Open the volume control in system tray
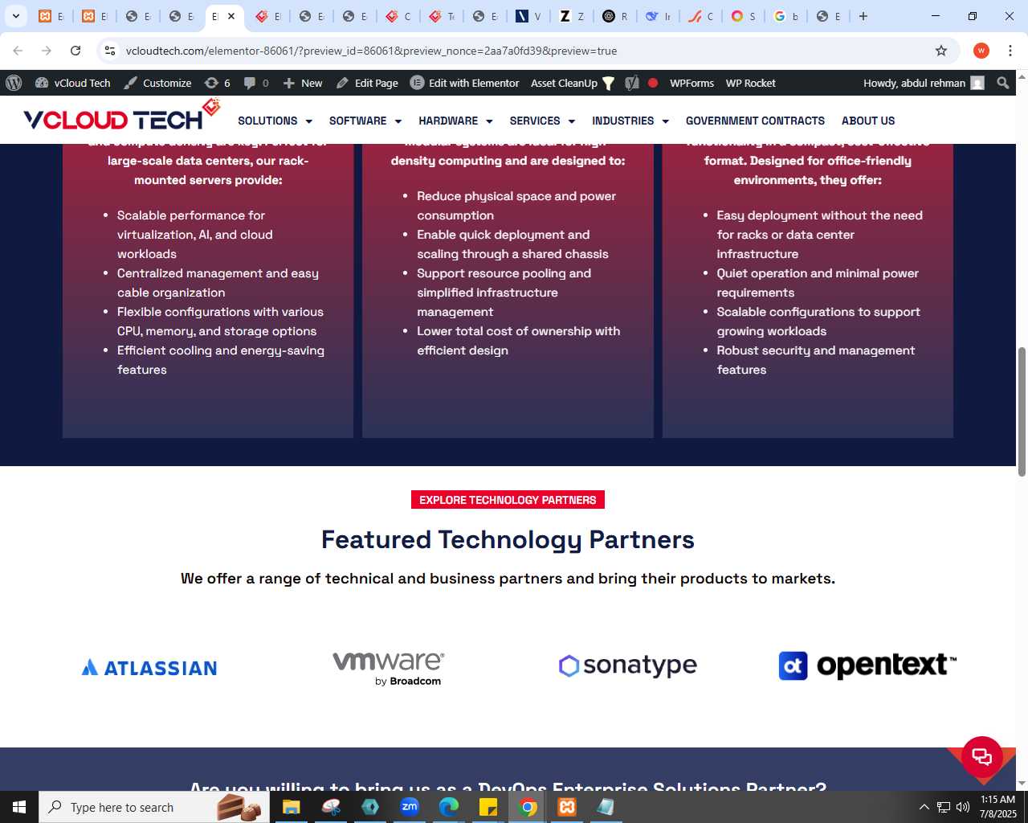Image resolution: width=1028 pixels, height=823 pixels. point(963,807)
